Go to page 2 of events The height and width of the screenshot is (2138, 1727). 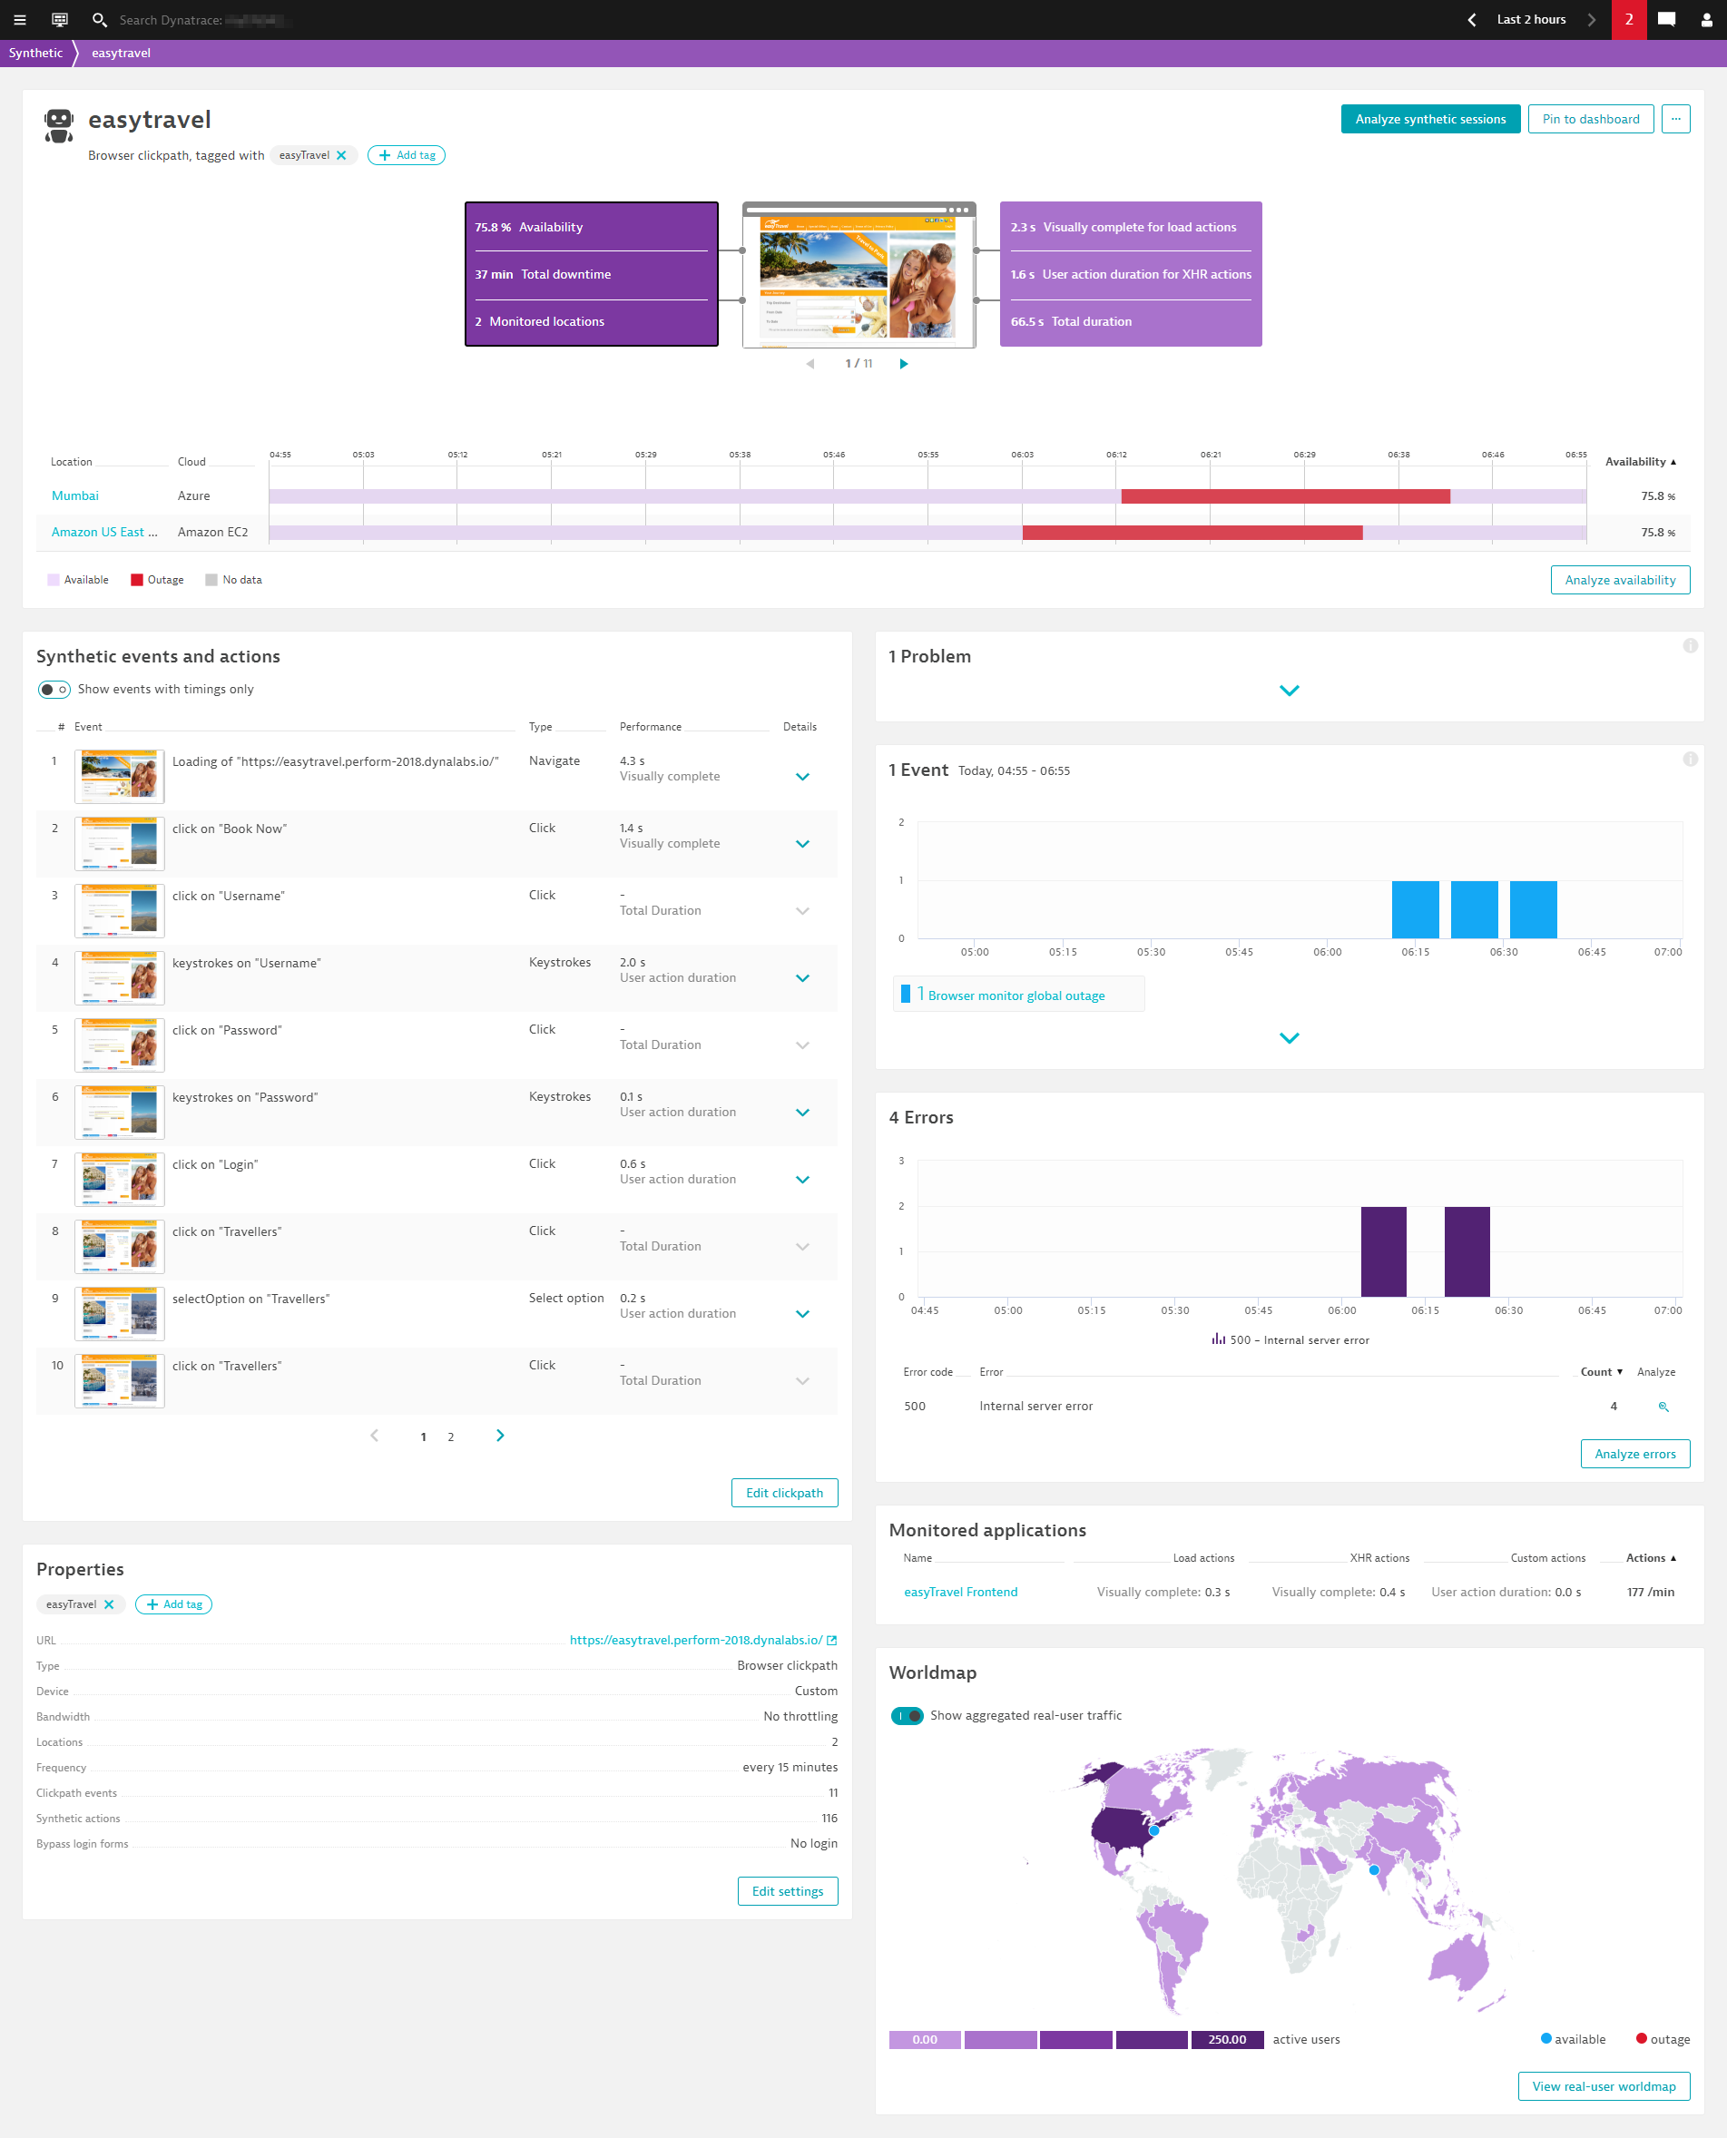tap(451, 1437)
